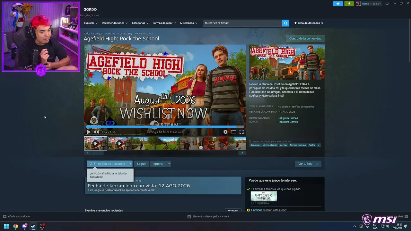411x231 pixels.
Task: Launch Google Chrome from the taskbar
Action: click(15, 227)
